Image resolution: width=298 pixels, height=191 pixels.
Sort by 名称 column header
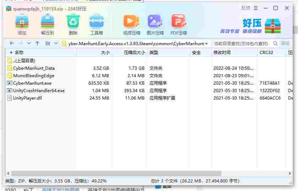point(41,52)
